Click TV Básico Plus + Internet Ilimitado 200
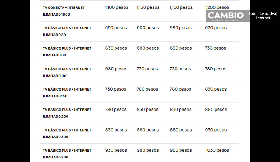The image size is (280, 162). pos(67,113)
